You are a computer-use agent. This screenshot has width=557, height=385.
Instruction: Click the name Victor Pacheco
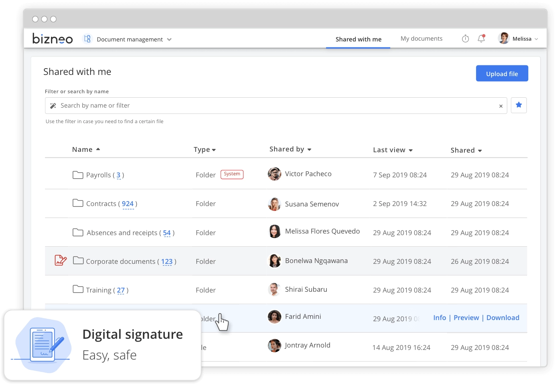[308, 174]
